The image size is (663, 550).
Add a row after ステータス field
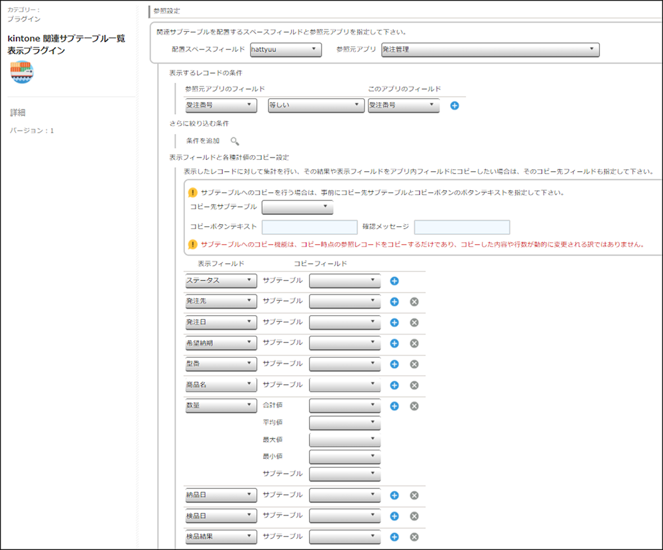point(394,281)
